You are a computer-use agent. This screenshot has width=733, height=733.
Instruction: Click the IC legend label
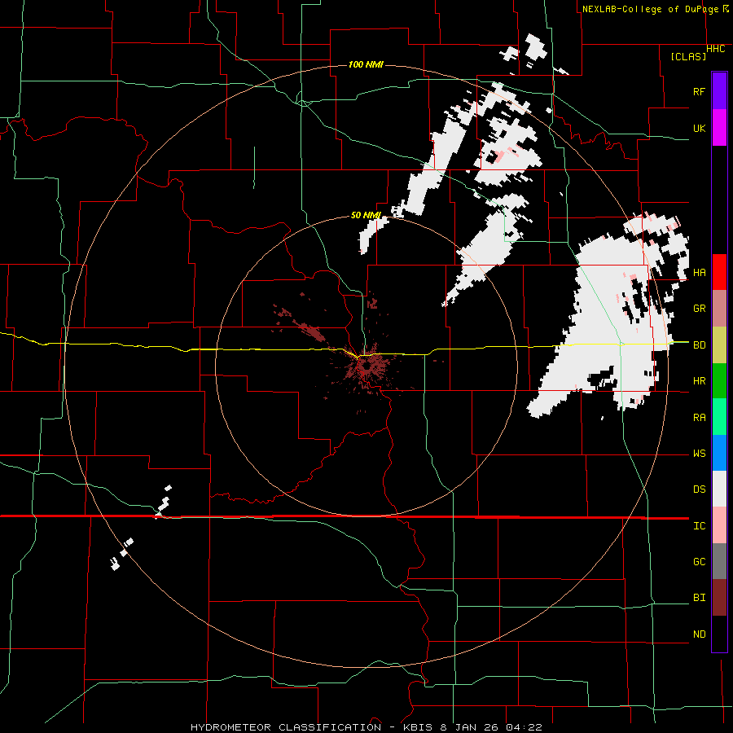click(699, 526)
